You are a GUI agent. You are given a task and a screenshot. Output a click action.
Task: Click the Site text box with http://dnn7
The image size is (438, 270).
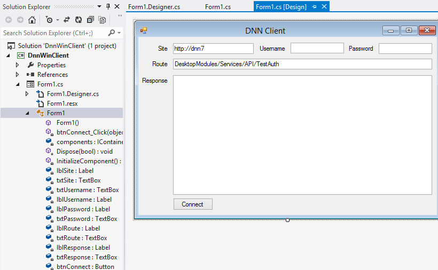click(x=213, y=49)
